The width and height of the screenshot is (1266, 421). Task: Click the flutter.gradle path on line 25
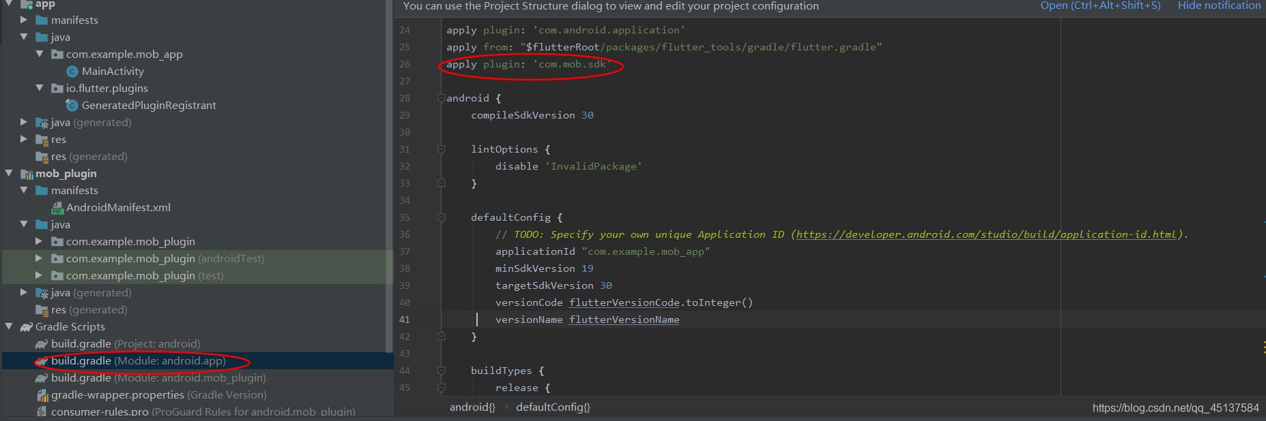point(701,47)
